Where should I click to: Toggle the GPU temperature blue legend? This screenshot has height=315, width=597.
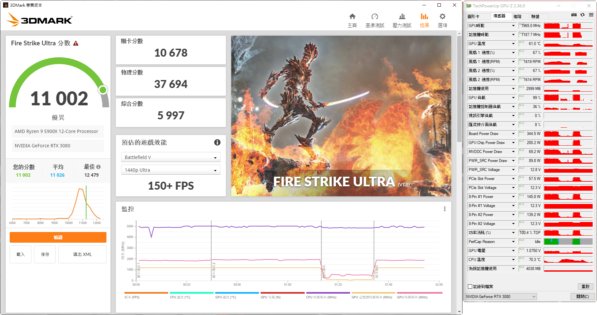coord(237,295)
